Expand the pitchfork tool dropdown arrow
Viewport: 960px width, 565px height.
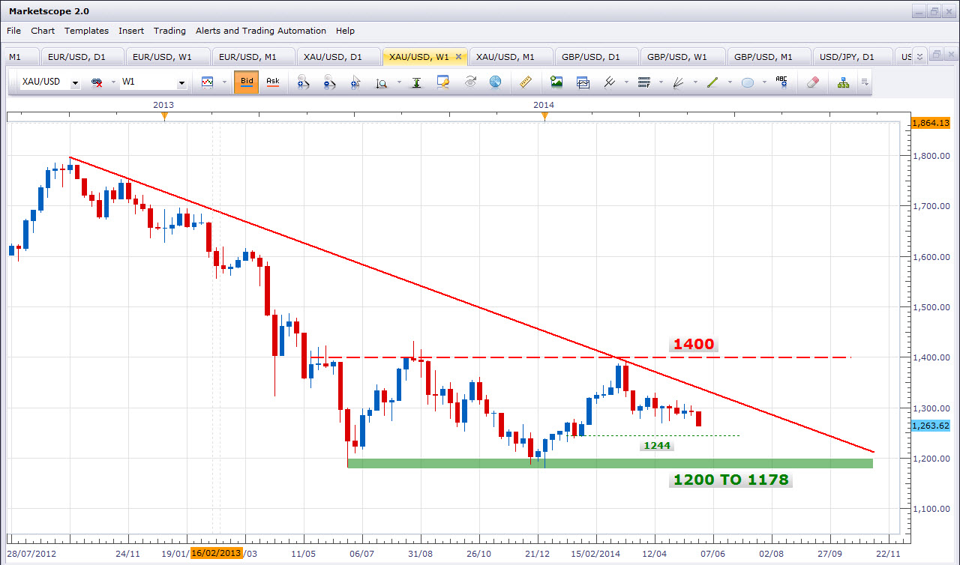625,82
